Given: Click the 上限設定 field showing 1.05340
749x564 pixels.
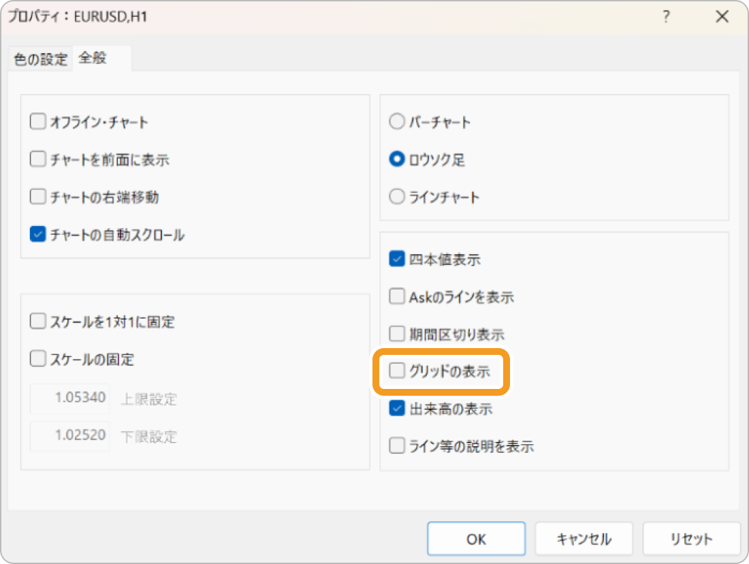Looking at the screenshot, I should (69, 398).
